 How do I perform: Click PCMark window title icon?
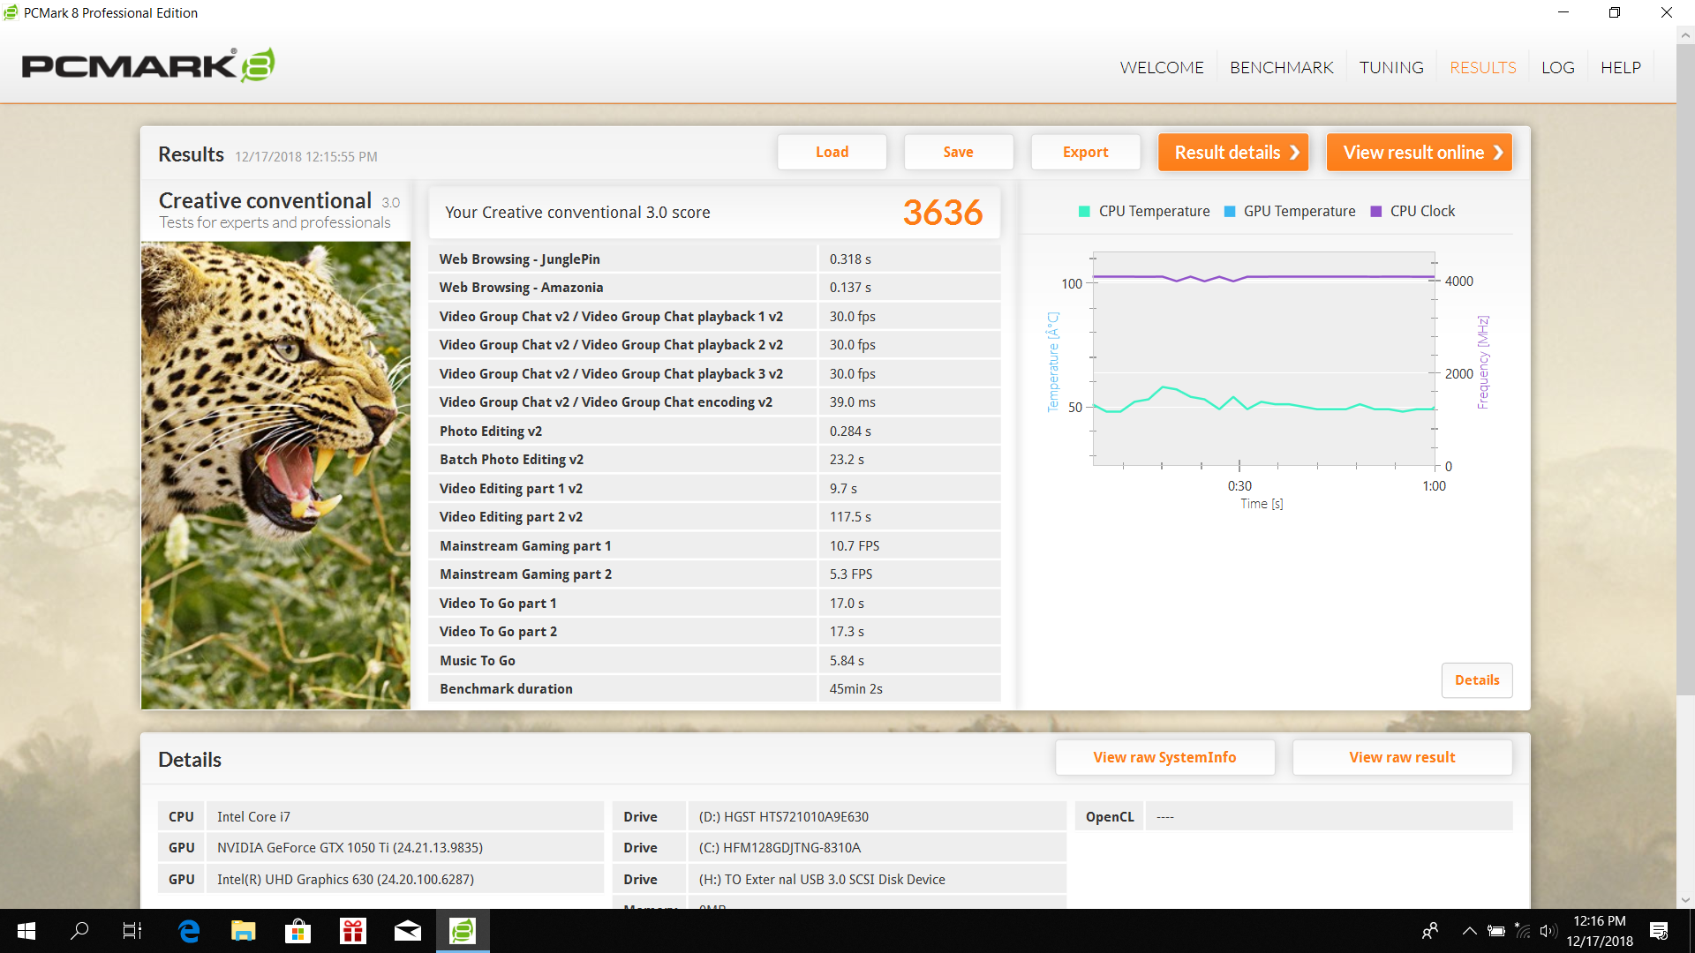[x=11, y=12]
